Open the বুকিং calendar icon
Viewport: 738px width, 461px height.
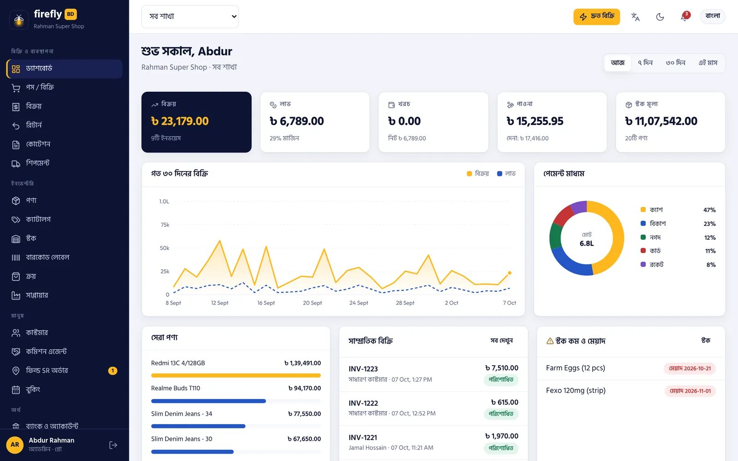coord(16,390)
